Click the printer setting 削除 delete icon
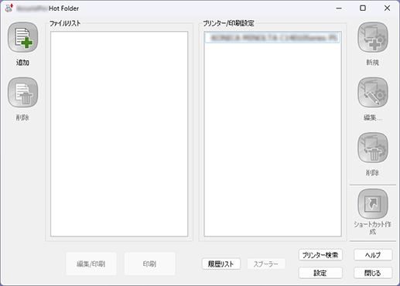 [x=373, y=148]
